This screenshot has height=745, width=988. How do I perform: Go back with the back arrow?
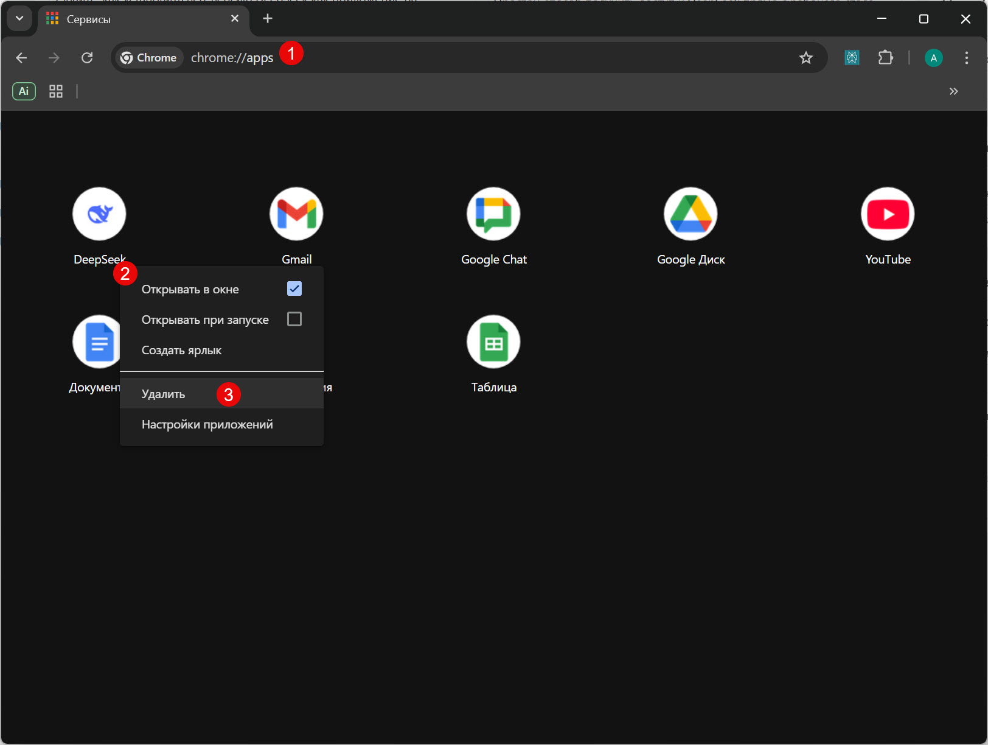(21, 58)
